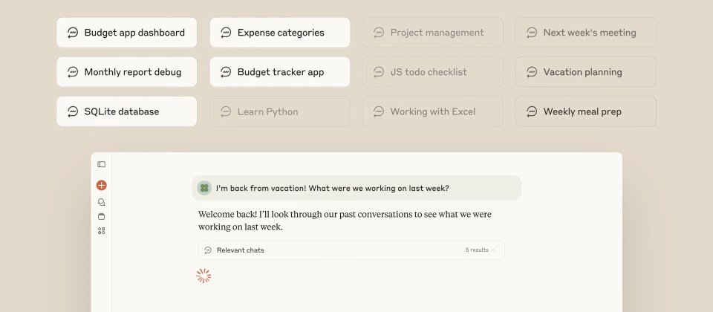This screenshot has width=713, height=312.
Task: Open the Project management chat
Action: point(433,33)
